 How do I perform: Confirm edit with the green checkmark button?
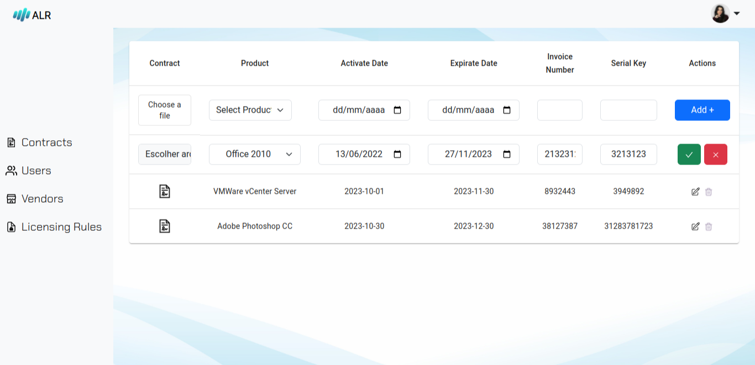689,154
